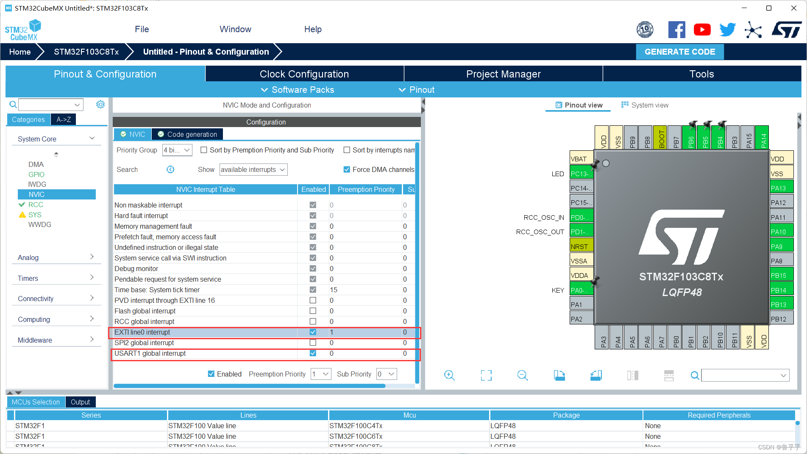Screen dimensions: 807x454
Task: Enable PVD interrupt through EXTI line 16
Action: point(313,300)
